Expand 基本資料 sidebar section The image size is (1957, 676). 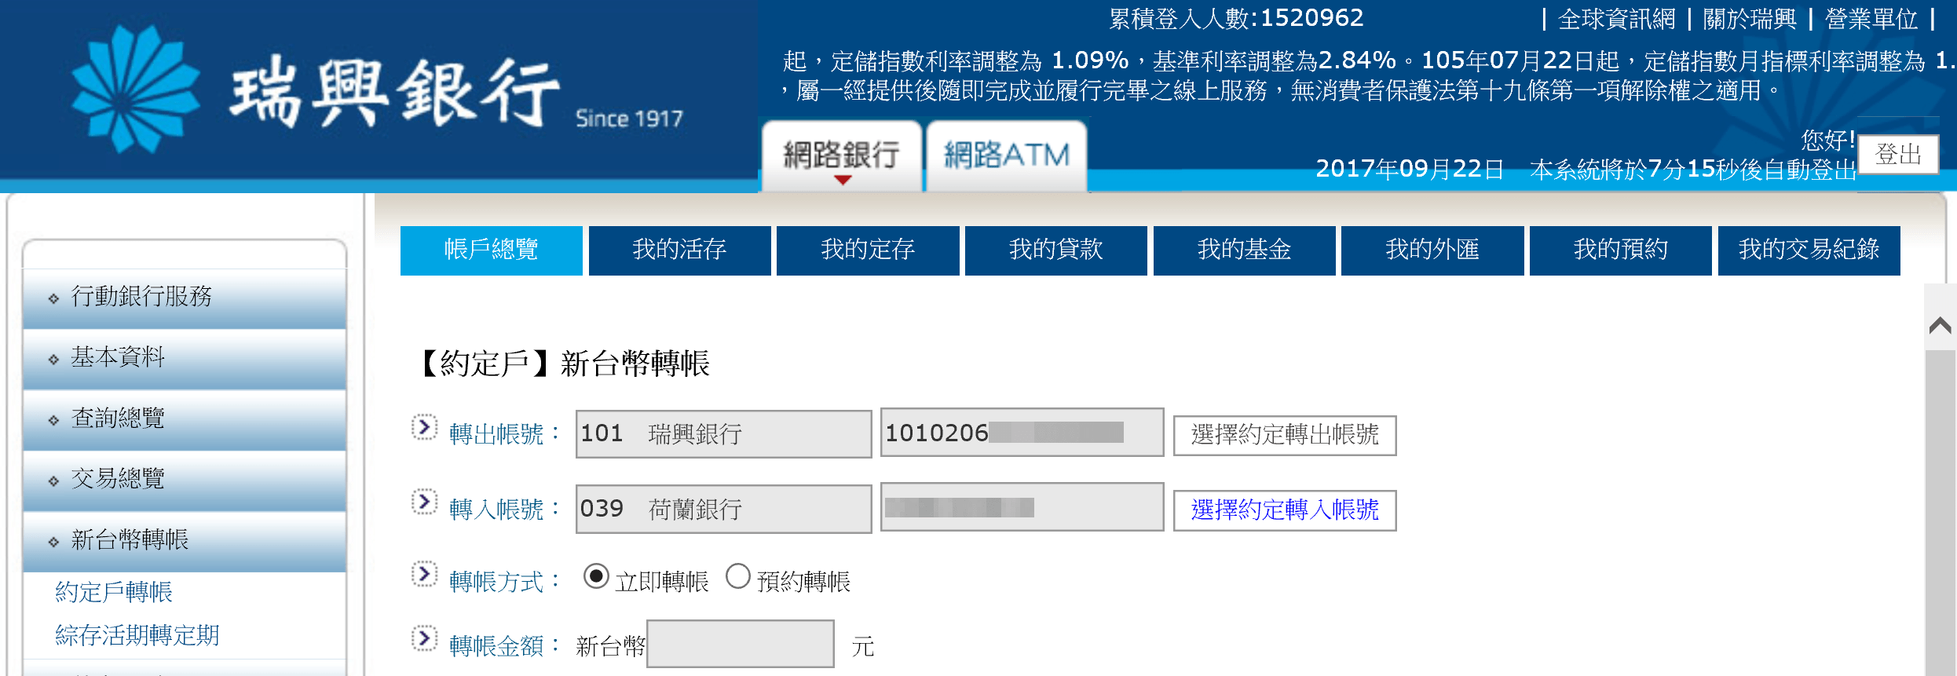pyautogui.click(x=185, y=358)
